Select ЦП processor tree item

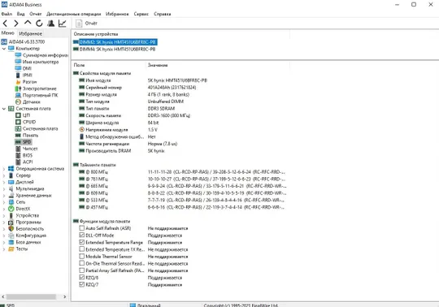coord(26,115)
